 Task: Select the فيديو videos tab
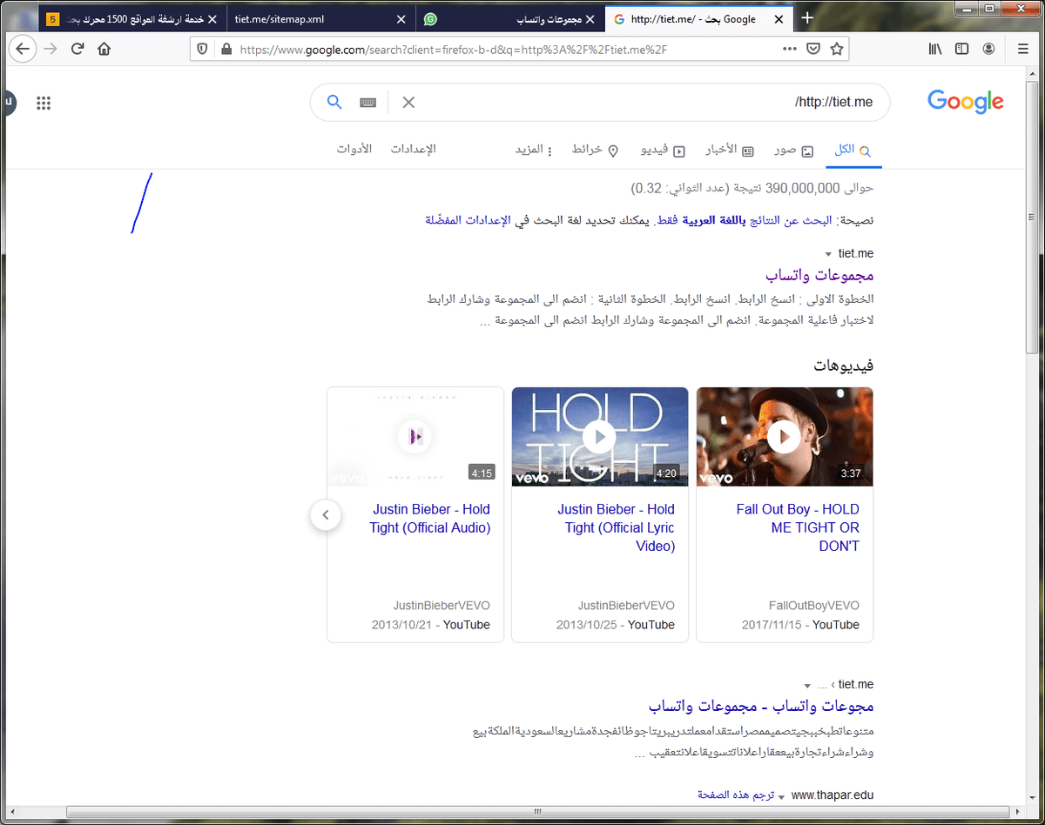[663, 151]
